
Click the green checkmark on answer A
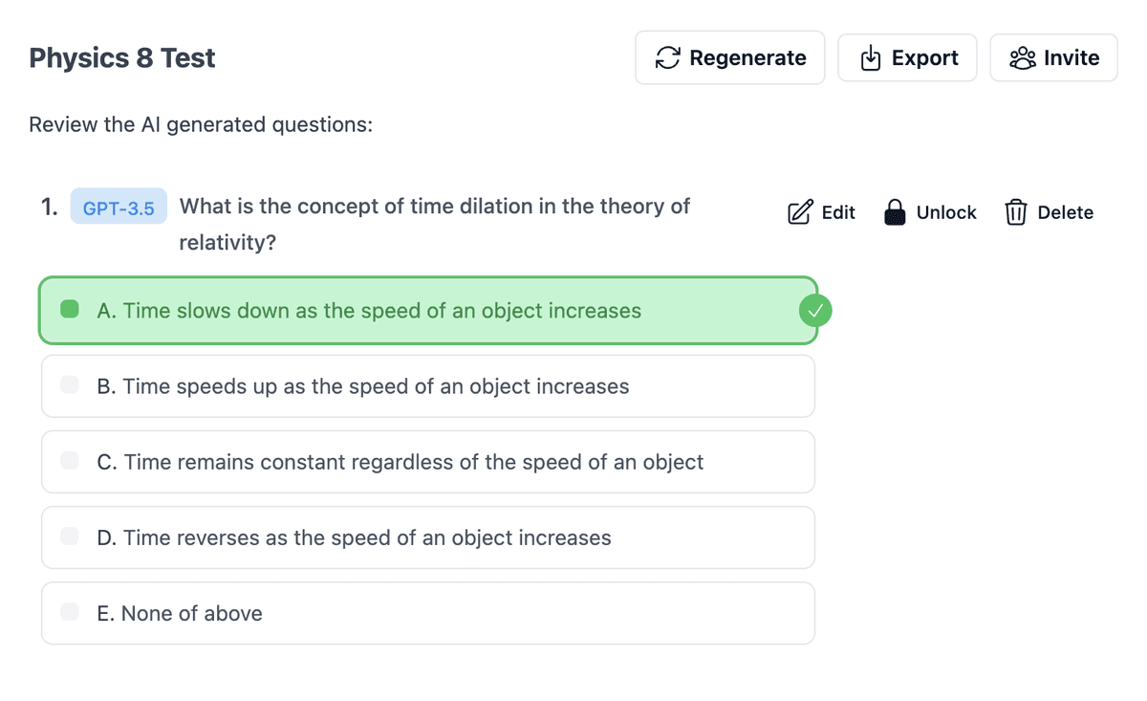(814, 310)
